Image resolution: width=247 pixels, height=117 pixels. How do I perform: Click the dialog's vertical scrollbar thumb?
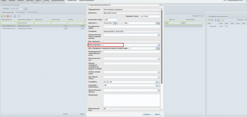pyautogui.click(x=161, y=47)
